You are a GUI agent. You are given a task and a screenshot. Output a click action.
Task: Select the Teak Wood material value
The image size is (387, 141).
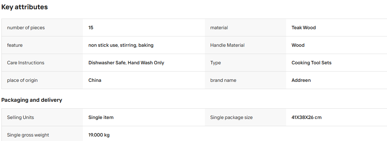click(304, 28)
